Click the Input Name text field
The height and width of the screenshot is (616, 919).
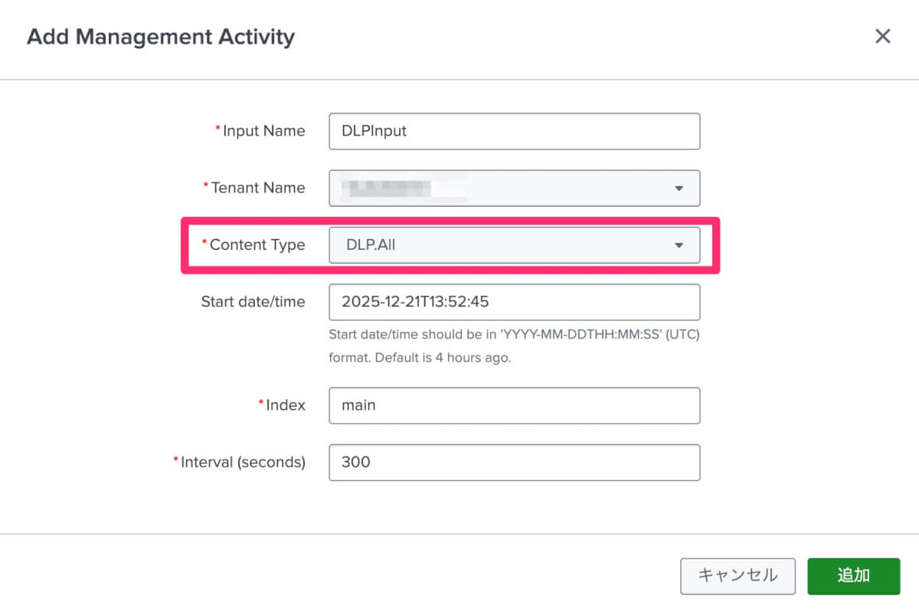coord(514,131)
